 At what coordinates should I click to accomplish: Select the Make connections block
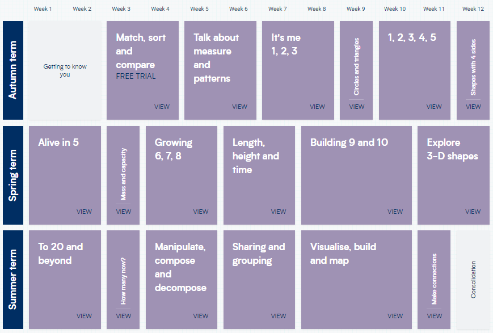coord(434,280)
